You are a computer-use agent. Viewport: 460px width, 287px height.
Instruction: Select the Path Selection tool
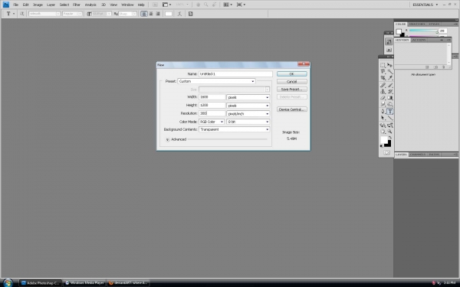tap(383, 118)
